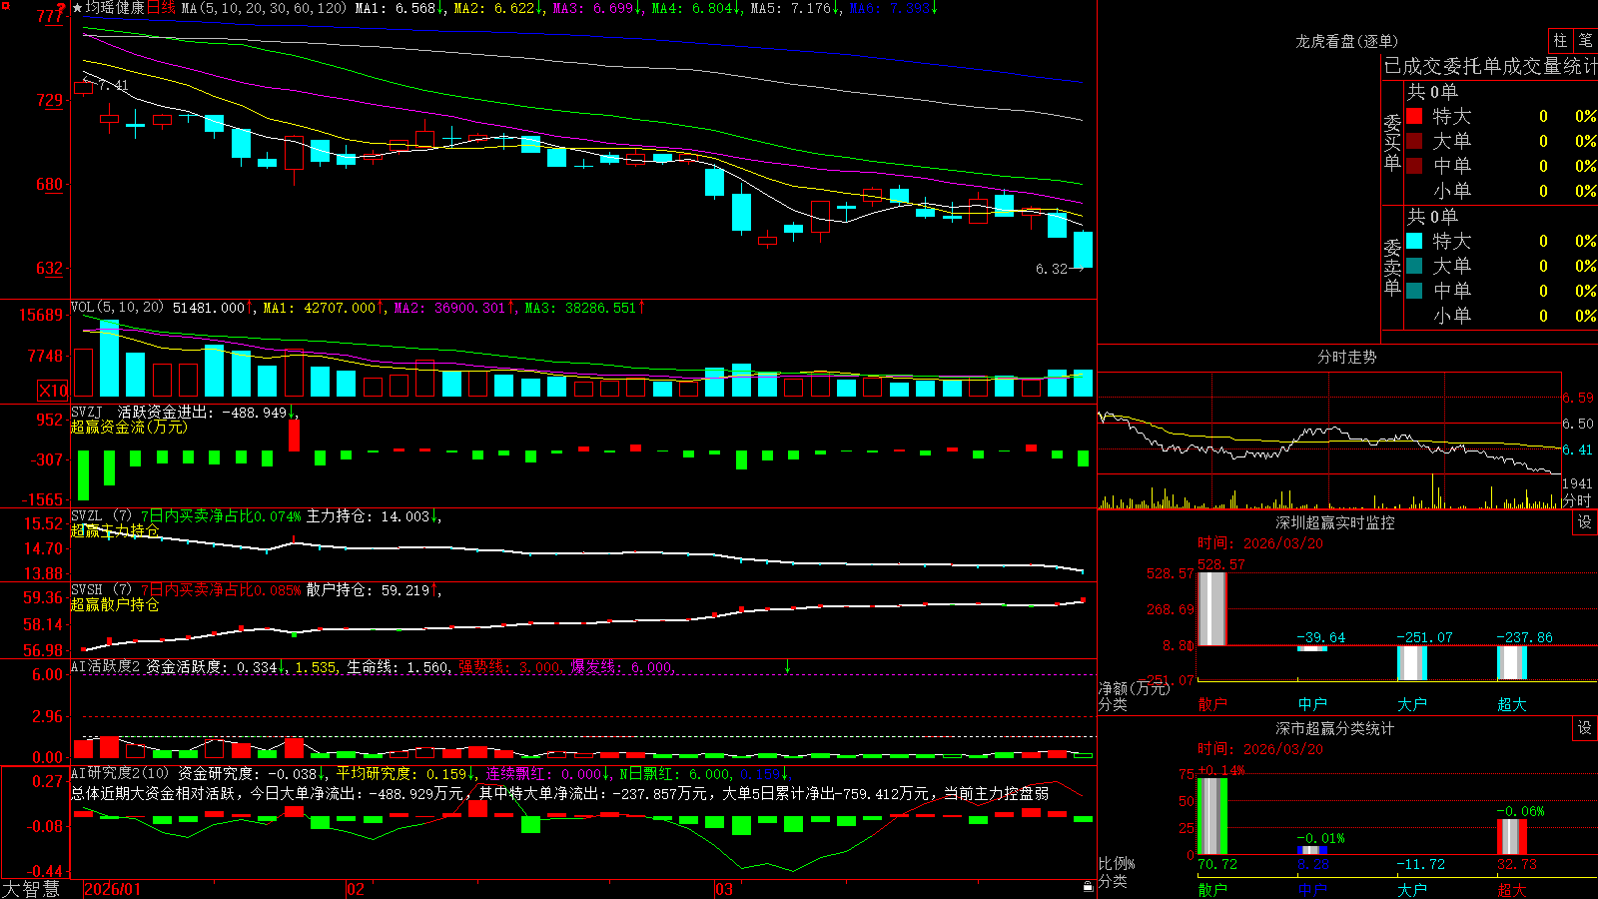
Task: Click the SVSH indicator name
Action: click(x=87, y=589)
